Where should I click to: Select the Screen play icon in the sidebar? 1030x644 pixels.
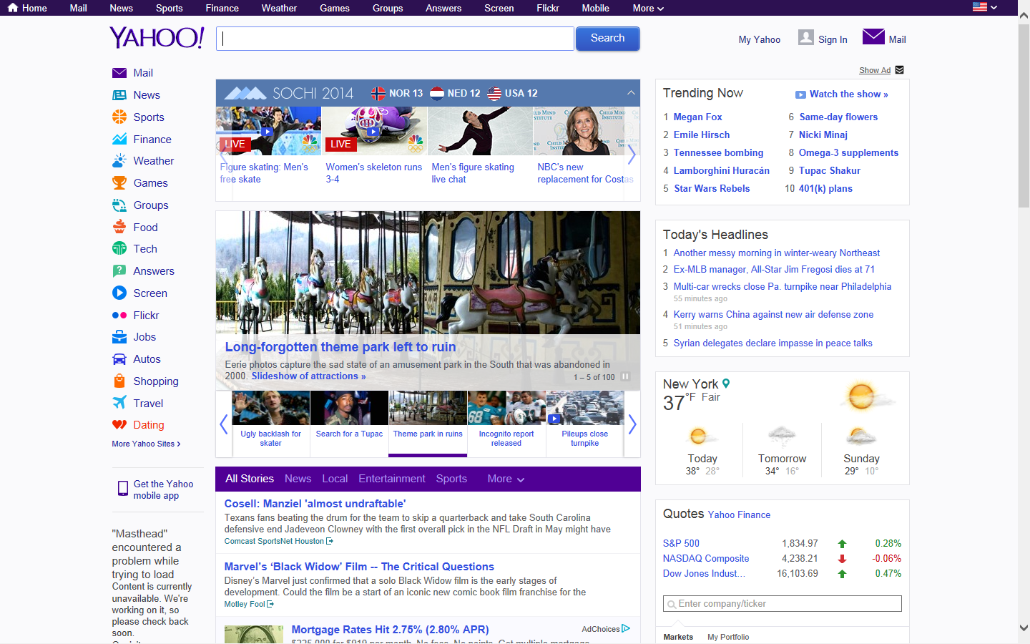pos(119,293)
